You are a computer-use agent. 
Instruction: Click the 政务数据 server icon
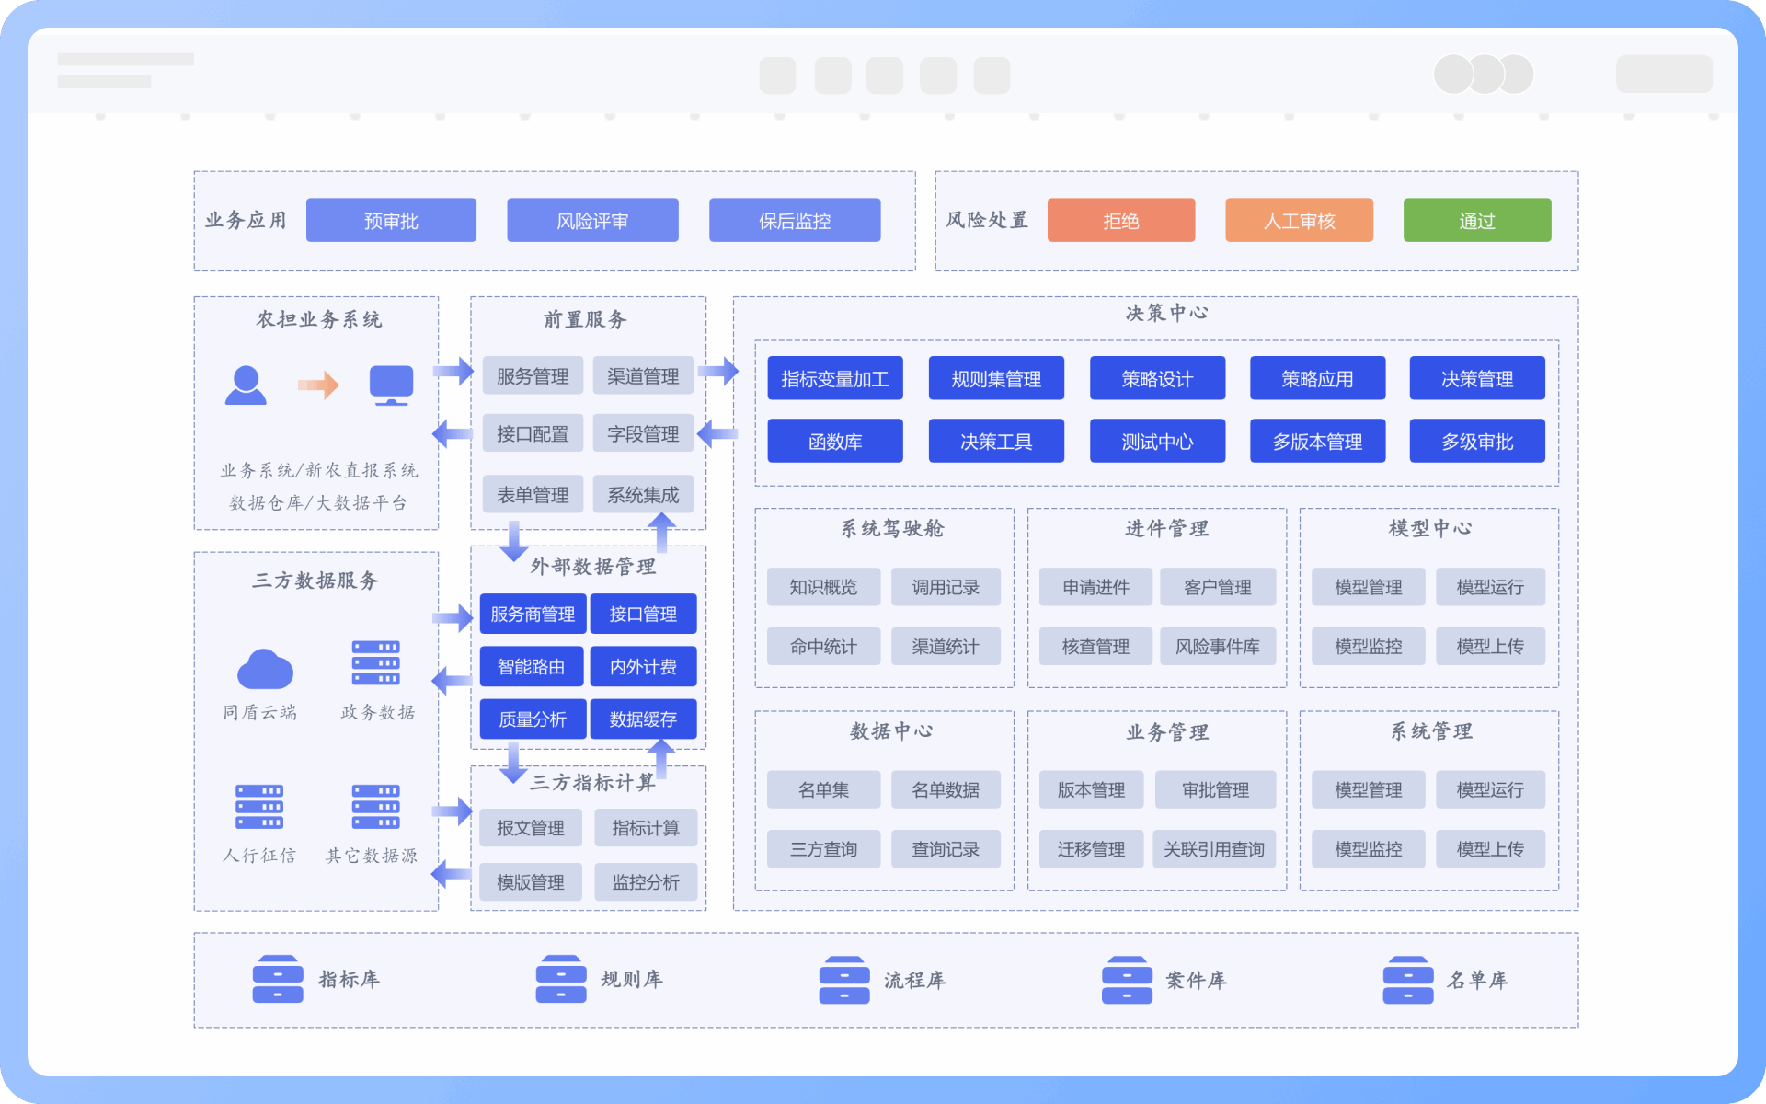375,663
